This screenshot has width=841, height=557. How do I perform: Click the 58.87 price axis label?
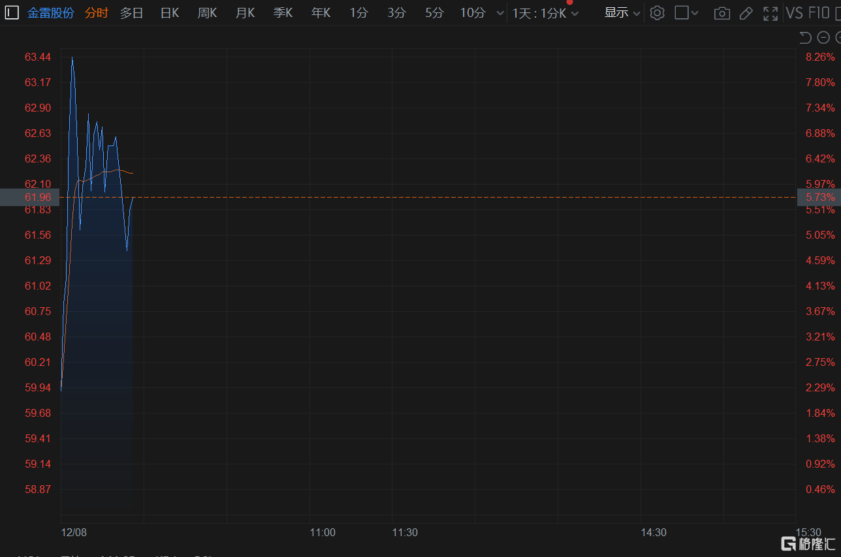point(38,489)
